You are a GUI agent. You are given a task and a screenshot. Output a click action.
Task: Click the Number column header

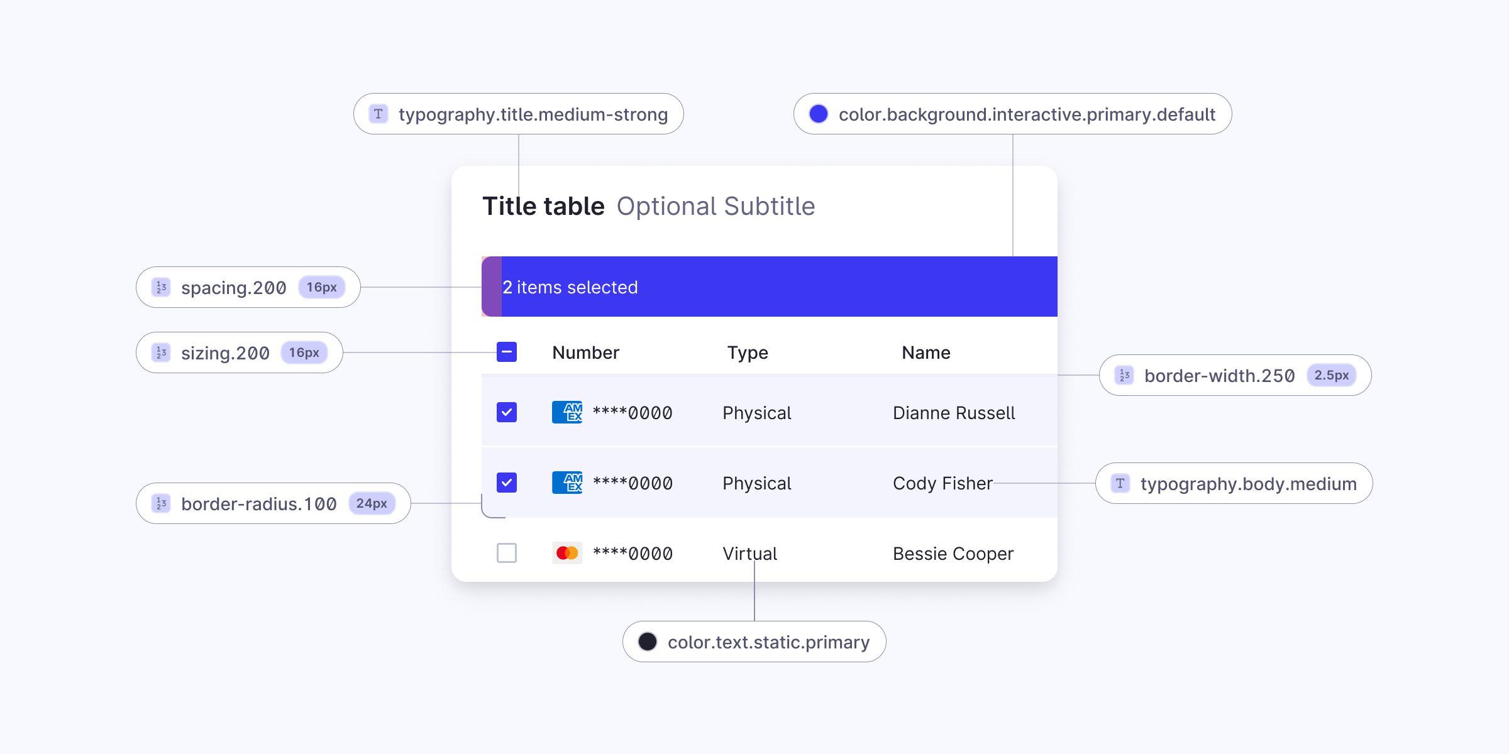(585, 352)
